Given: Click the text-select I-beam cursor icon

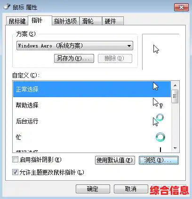Looking at the screenshot, I should coord(160,150).
